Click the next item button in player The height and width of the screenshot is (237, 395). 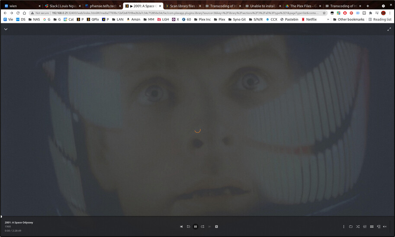[x=209, y=227]
